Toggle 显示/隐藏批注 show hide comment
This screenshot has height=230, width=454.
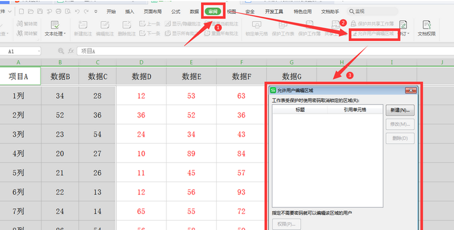tap(182, 24)
